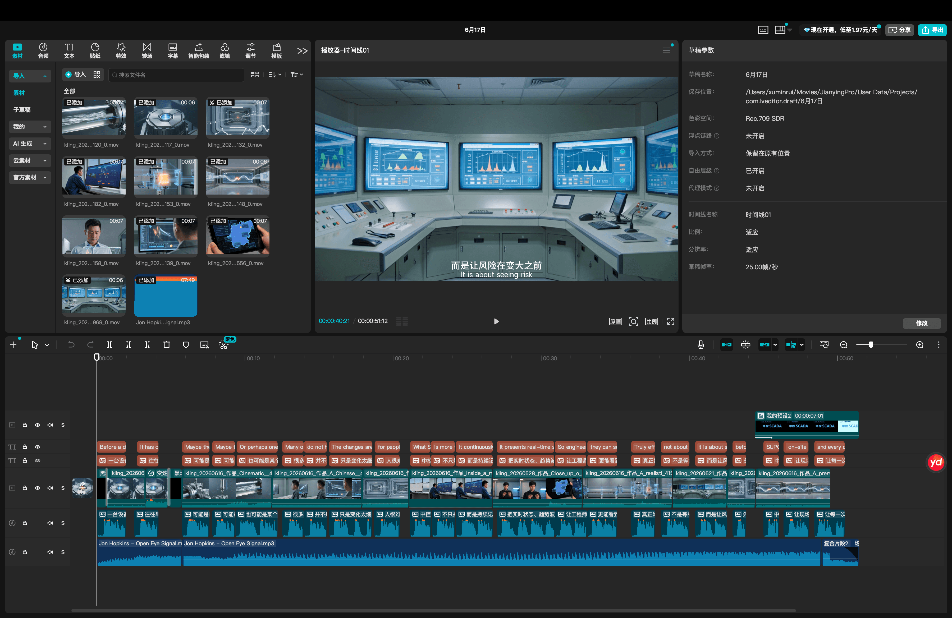Zoom in the timeline with plus icon
Image resolution: width=952 pixels, height=618 pixels.
pos(919,345)
